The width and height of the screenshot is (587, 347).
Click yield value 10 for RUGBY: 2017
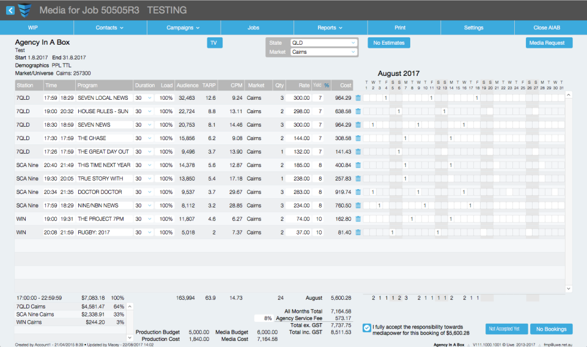[319, 233]
